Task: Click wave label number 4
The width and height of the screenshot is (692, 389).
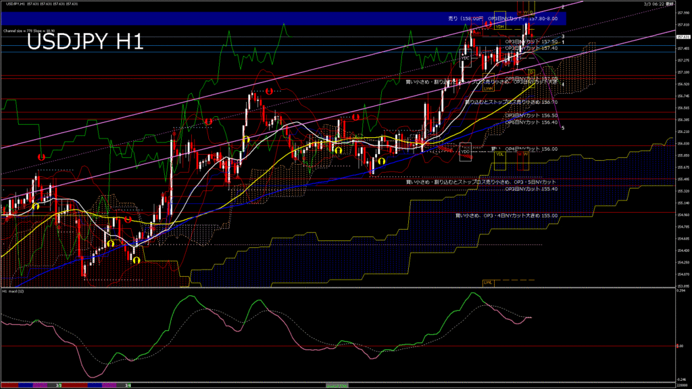Action: click(x=563, y=84)
